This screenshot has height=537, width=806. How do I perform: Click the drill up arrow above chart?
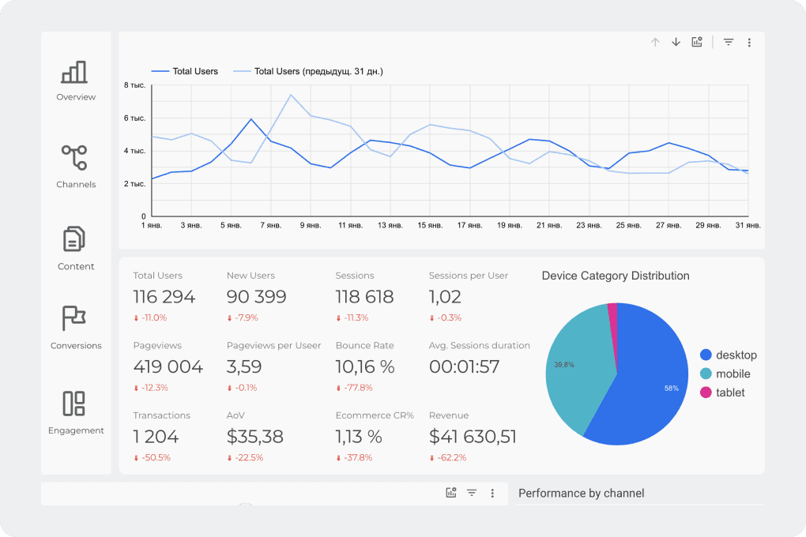click(655, 42)
